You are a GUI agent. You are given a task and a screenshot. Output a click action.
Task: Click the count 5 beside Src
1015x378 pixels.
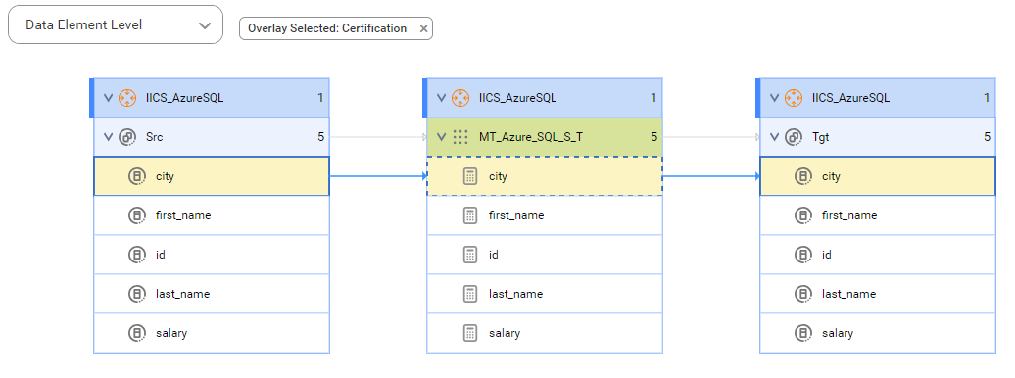tap(320, 137)
